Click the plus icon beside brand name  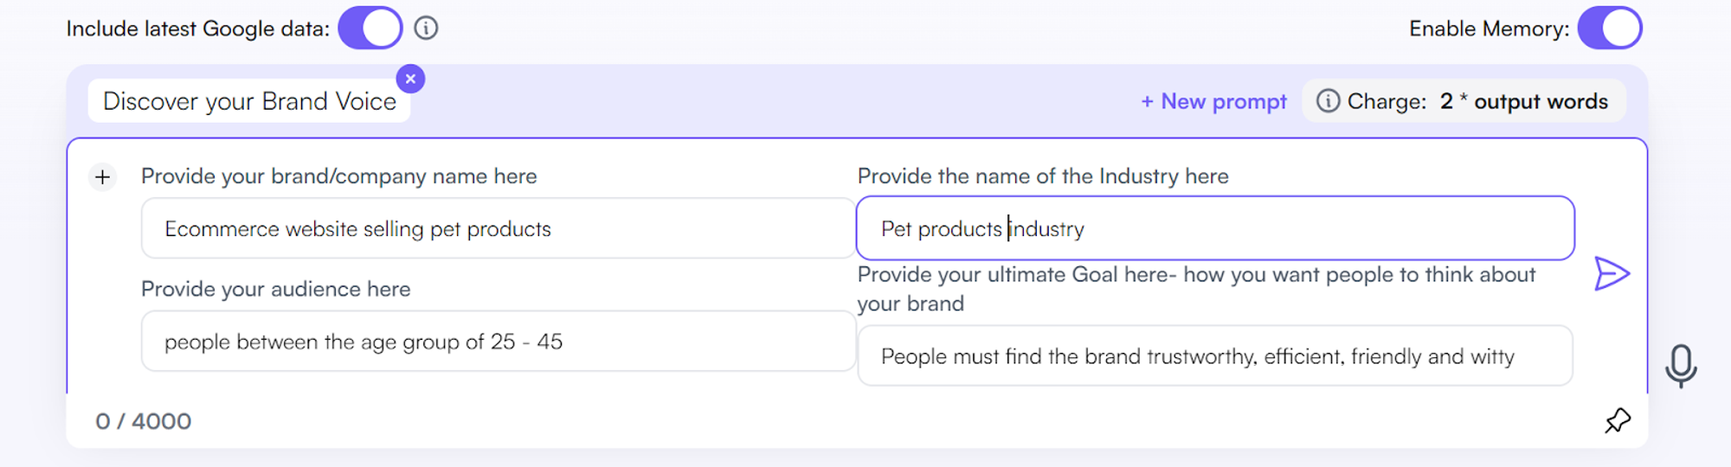[x=103, y=177]
